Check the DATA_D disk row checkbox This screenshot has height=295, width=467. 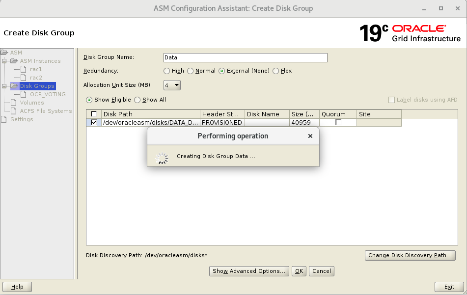93,122
